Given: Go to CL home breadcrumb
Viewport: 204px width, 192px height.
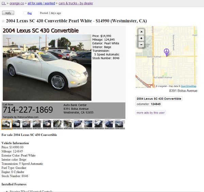Looking at the screenshot, I should pyautogui.click(x=4, y=3).
